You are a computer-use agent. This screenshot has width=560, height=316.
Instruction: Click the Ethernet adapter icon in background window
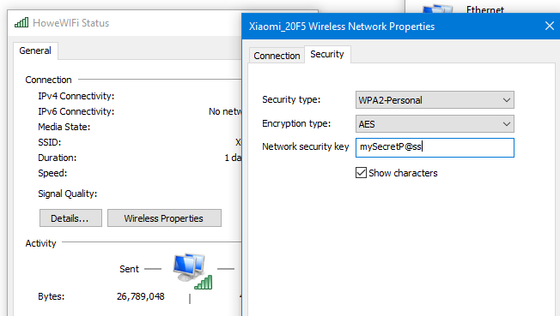(x=437, y=9)
